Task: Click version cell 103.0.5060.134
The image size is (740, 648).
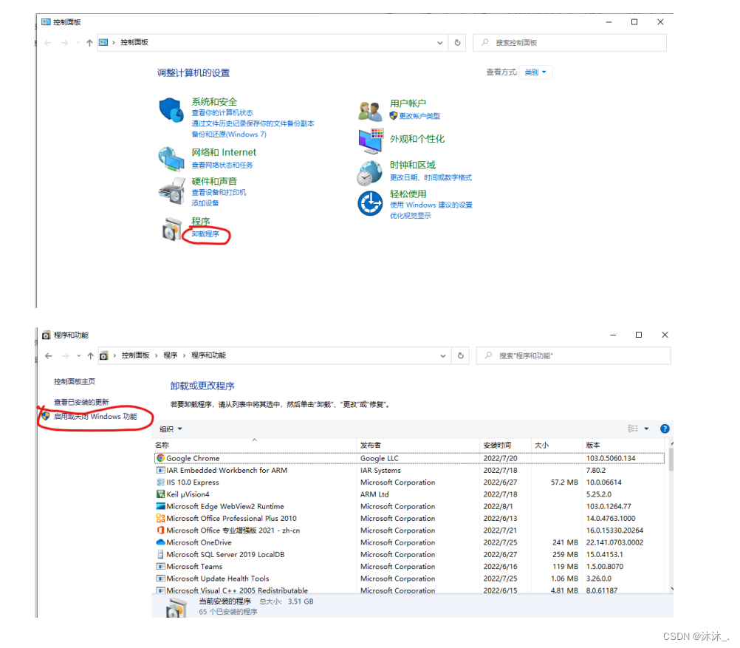Action: (611, 458)
